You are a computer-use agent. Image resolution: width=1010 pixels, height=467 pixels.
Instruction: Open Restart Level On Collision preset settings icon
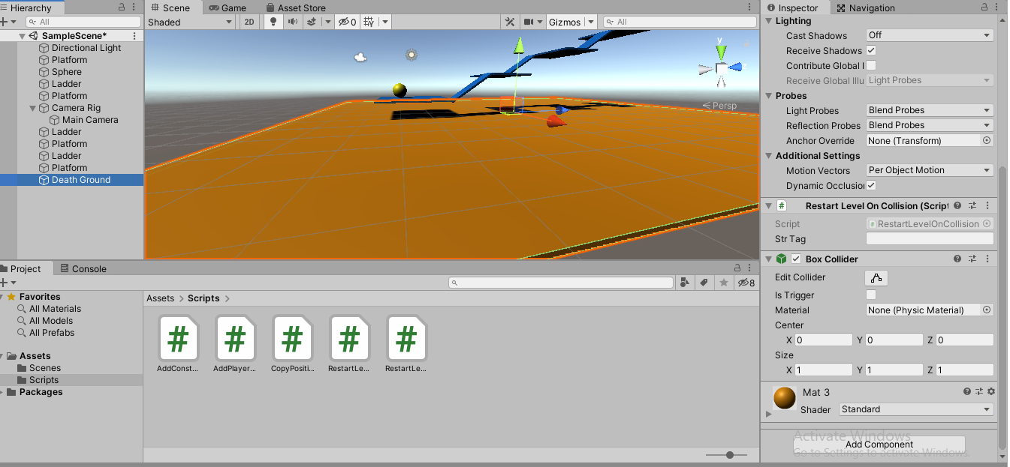(x=972, y=205)
